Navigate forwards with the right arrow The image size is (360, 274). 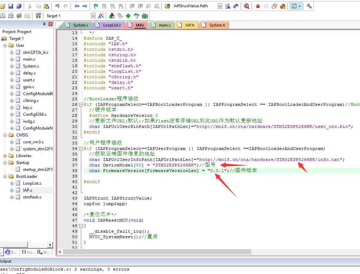(85, 6)
